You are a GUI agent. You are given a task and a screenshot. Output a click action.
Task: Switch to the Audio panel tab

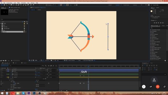(x=157, y=8)
